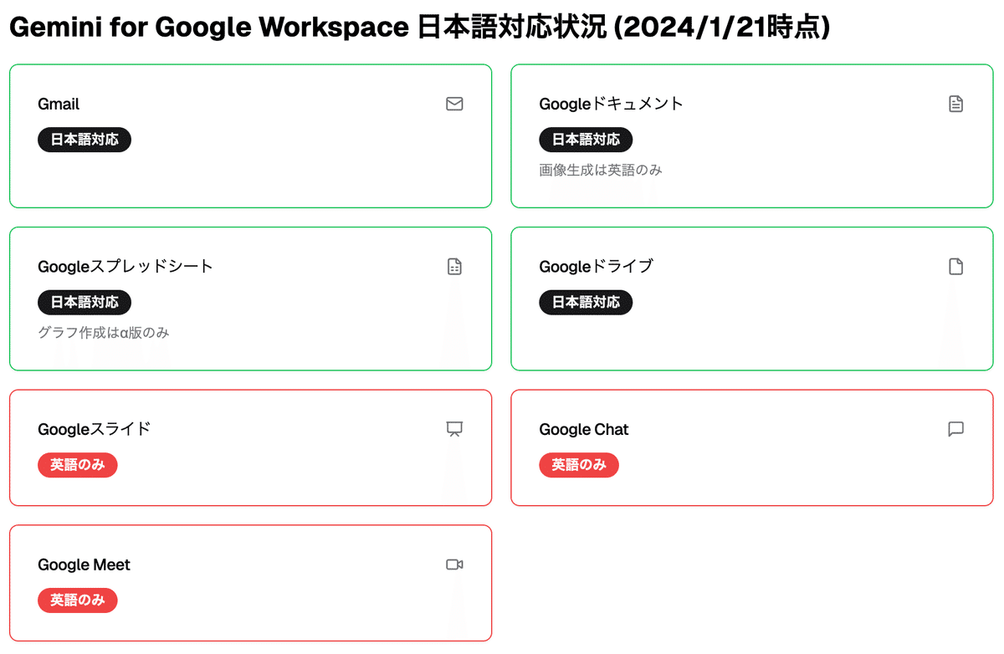Click the Googleスプレッドシート spreadsheet icon
1004x654 pixels.
coord(454,267)
